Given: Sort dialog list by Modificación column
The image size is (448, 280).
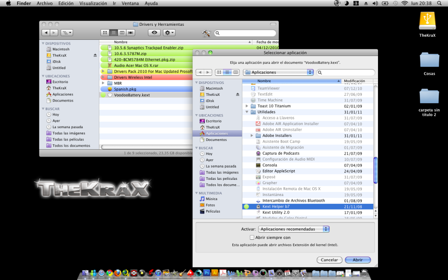Looking at the screenshot, I should coord(357,81).
